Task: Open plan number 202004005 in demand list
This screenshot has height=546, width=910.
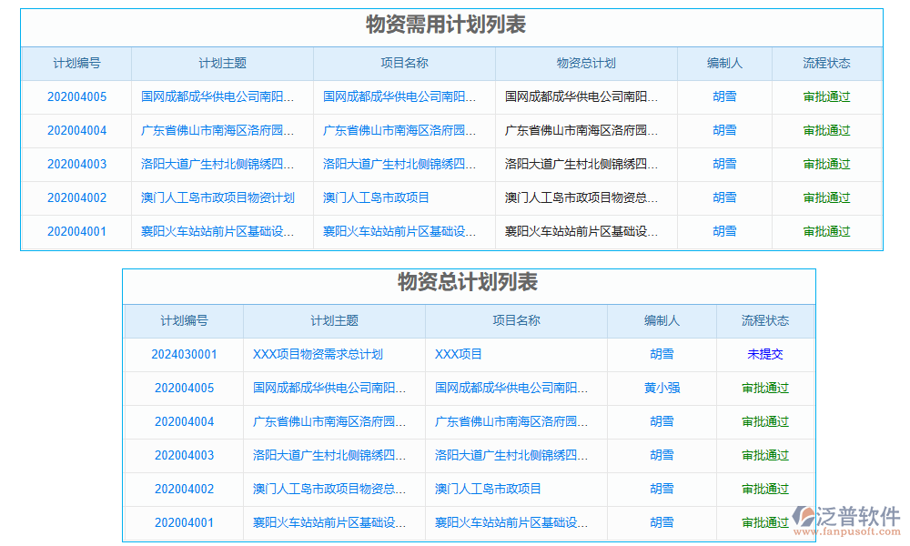Action: click(x=76, y=96)
